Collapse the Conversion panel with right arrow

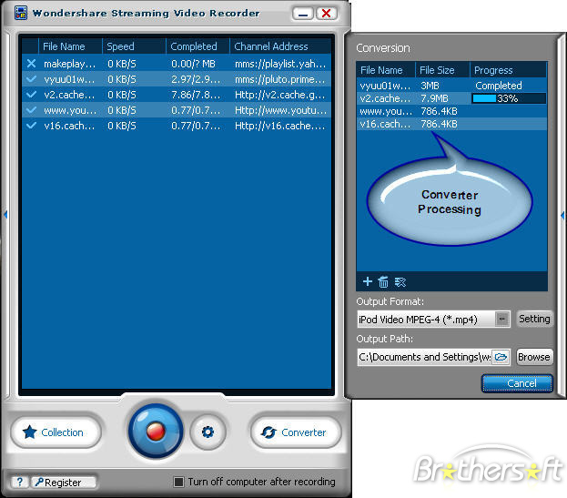click(562, 215)
